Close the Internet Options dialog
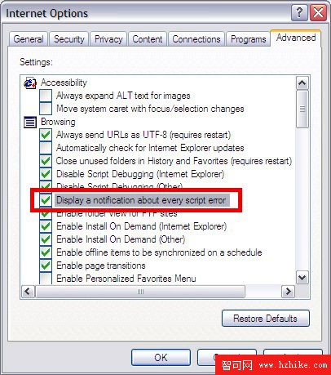 click(318, 12)
